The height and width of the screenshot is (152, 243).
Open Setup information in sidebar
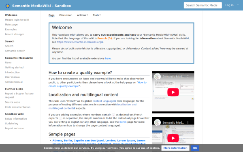coord(16,119)
